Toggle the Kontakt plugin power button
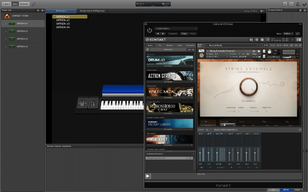Viewport: 308px width, 192px height. [x=149, y=30]
